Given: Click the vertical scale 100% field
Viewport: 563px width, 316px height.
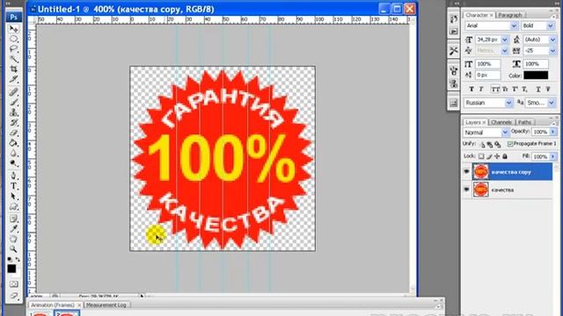Looking at the screenshot, I should (x=487, y=64).
